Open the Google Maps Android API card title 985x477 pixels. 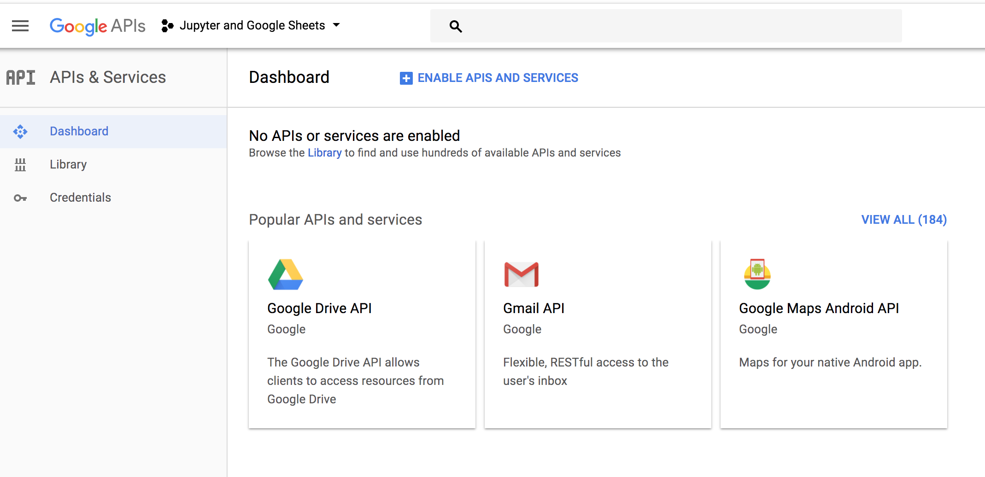(x=819, y=308)
